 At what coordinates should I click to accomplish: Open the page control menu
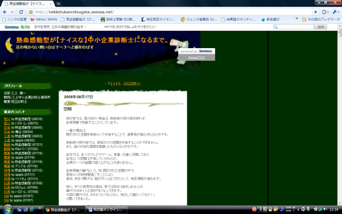point(325,12)
